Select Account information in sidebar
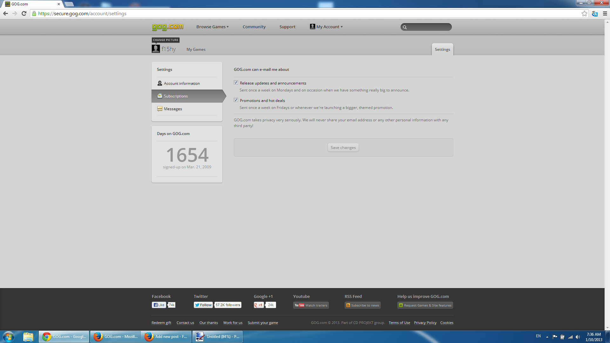 click(187, 83)
